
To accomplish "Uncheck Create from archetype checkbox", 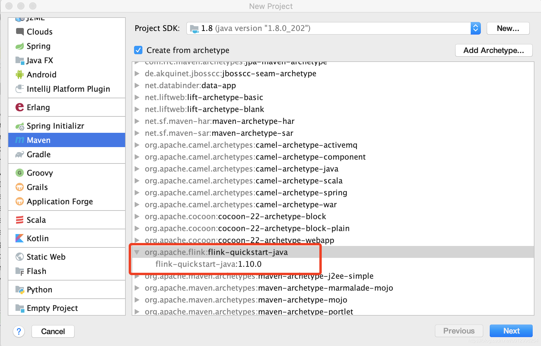I will click(138, 50).
